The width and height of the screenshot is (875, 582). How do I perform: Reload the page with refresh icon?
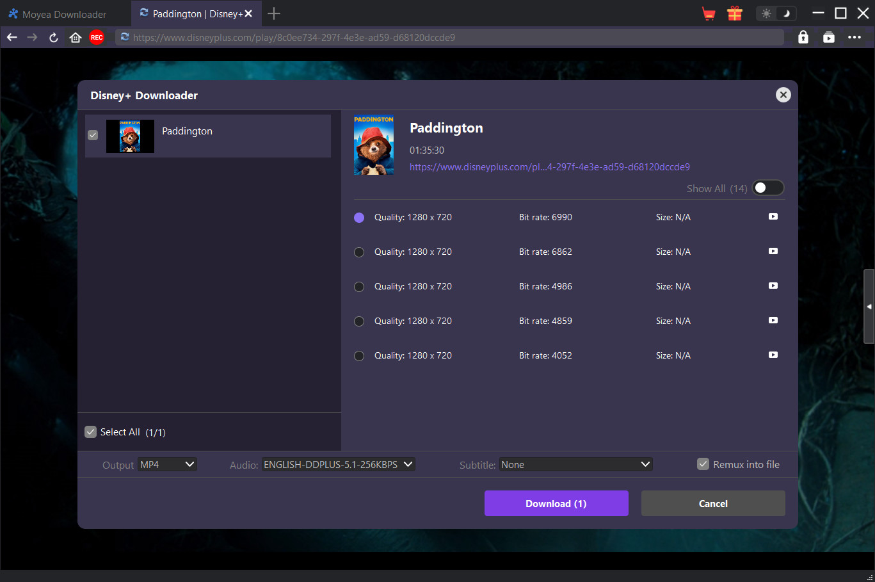[x=54, y=38]
